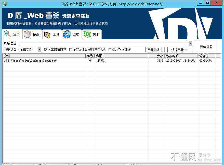This screenshot has height=165, width=224.
Task: Click the 选择目录 button
Action: pos(179,50)
